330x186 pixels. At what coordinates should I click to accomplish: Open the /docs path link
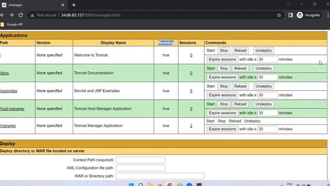[5, 73]
